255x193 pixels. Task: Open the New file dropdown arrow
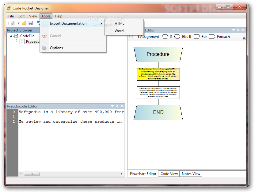(18, 23)
